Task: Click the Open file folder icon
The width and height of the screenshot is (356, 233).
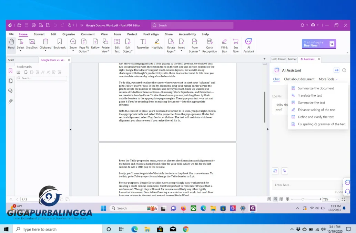Action: (x=19, y=25)
